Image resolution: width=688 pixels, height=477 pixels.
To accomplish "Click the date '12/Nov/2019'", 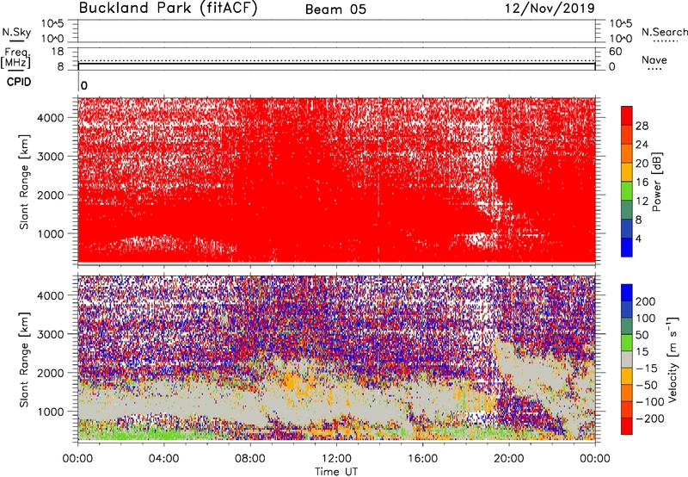I will click(550, 9).
